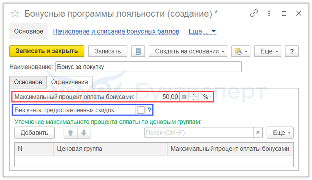Click into the 'Наименование' text field
Image resolution: width=312 pixels, height=180 pixels.
(x=148, y=67)
